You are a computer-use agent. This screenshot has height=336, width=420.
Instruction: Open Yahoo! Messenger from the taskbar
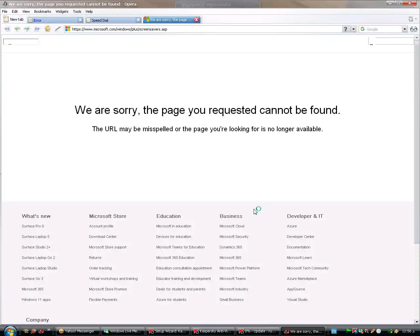pos(78,331)
